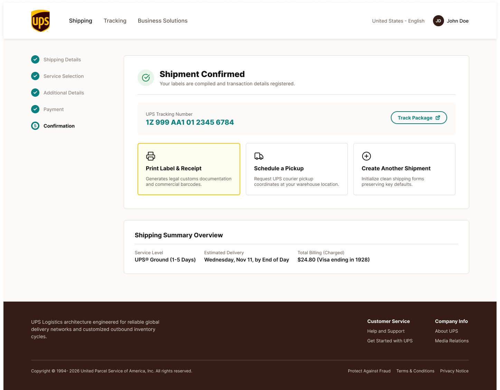Image resolution: width=500 pixels, height=390 pixels.
Task: Click tracking number 1Z 999 AA1 01 2345 6784
Action: point(190,122)
